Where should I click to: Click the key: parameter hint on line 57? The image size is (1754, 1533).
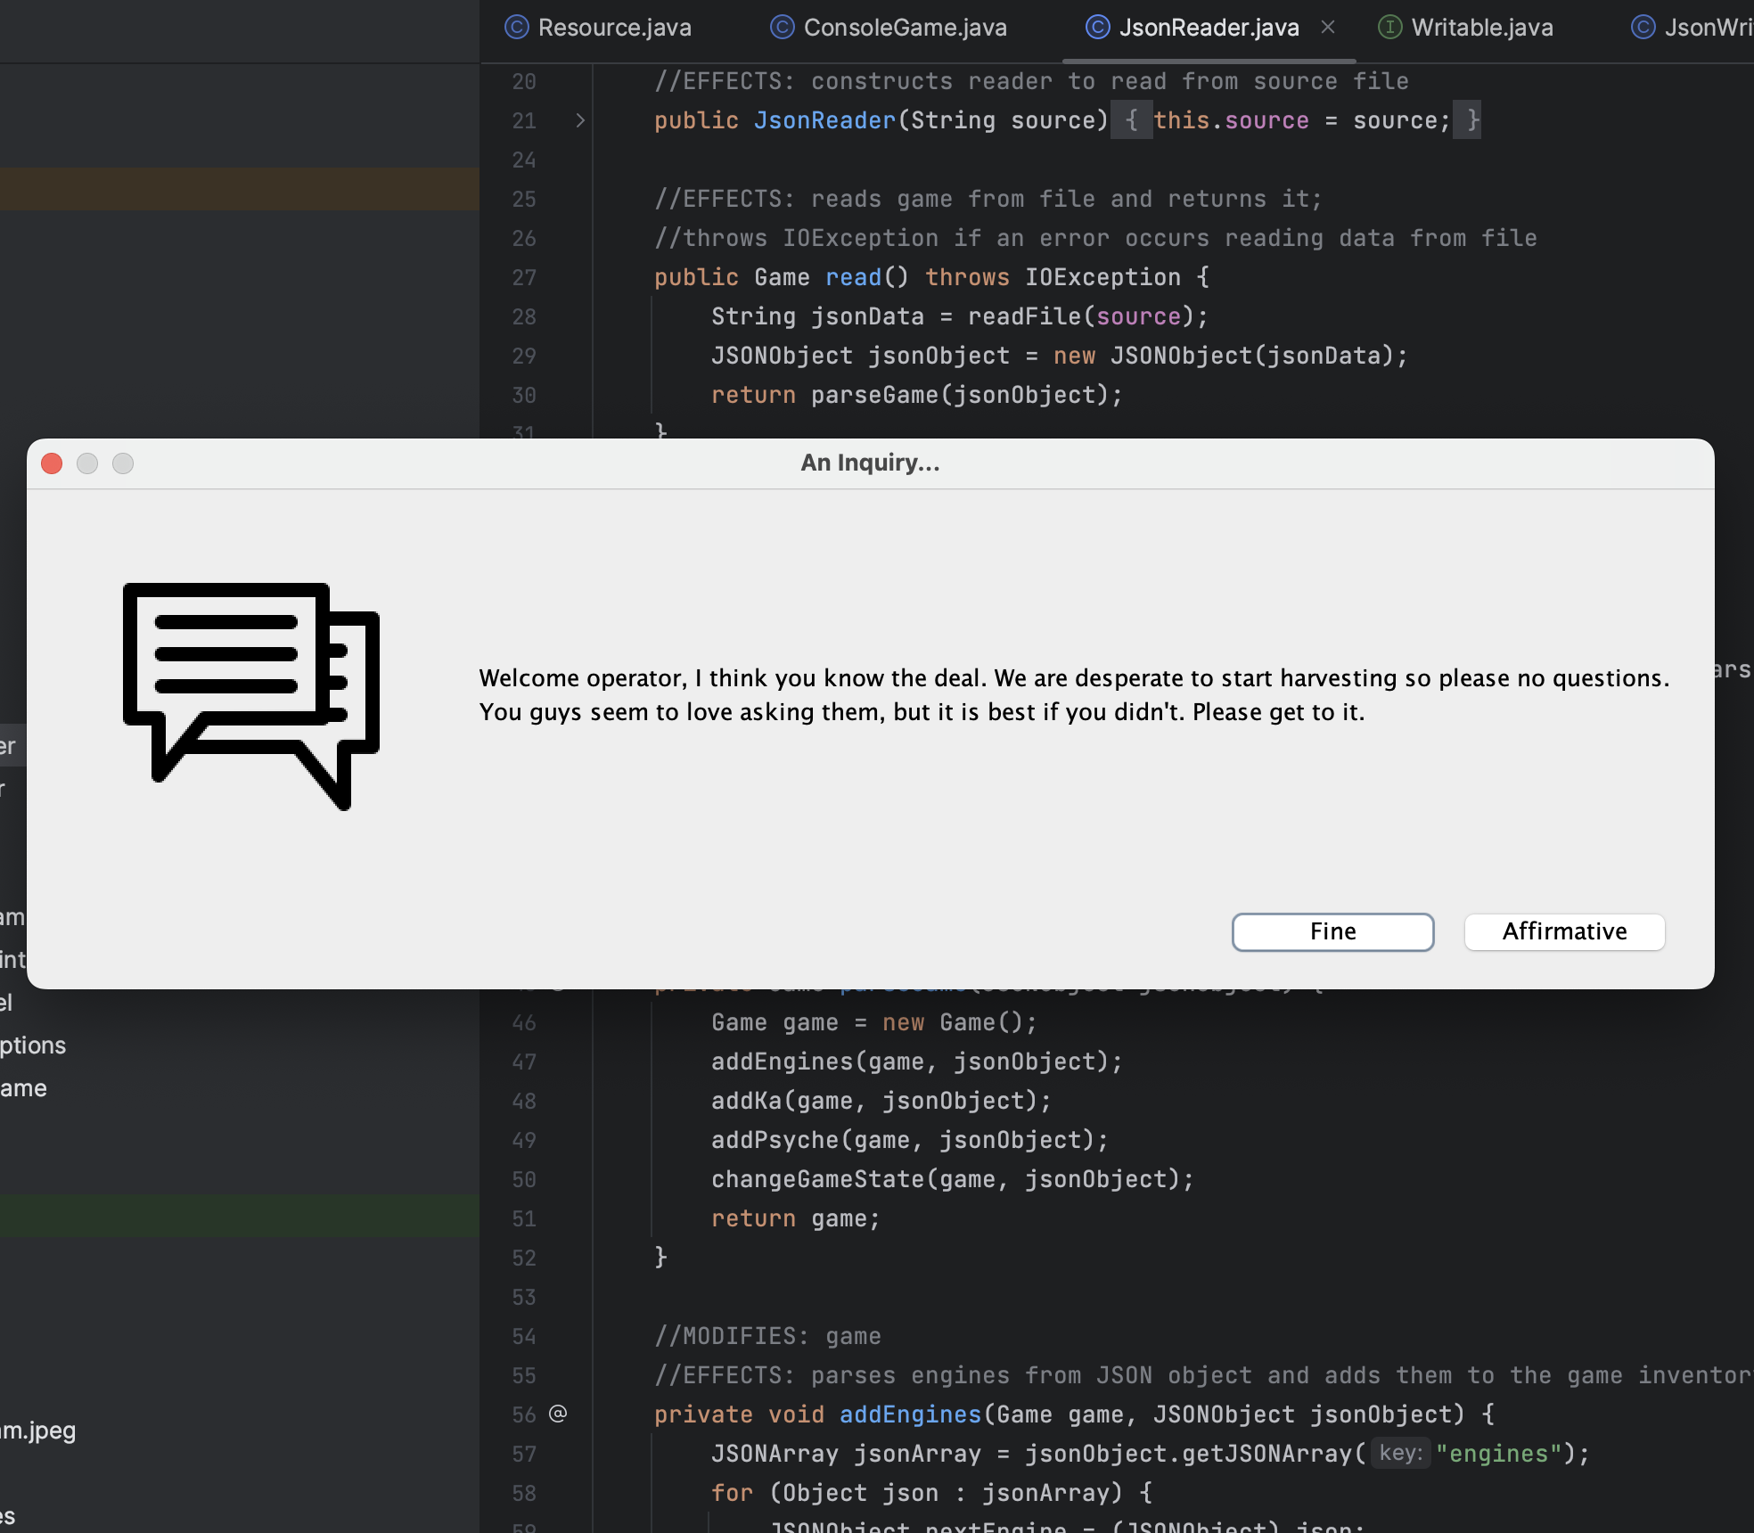click(1400, 1454)
